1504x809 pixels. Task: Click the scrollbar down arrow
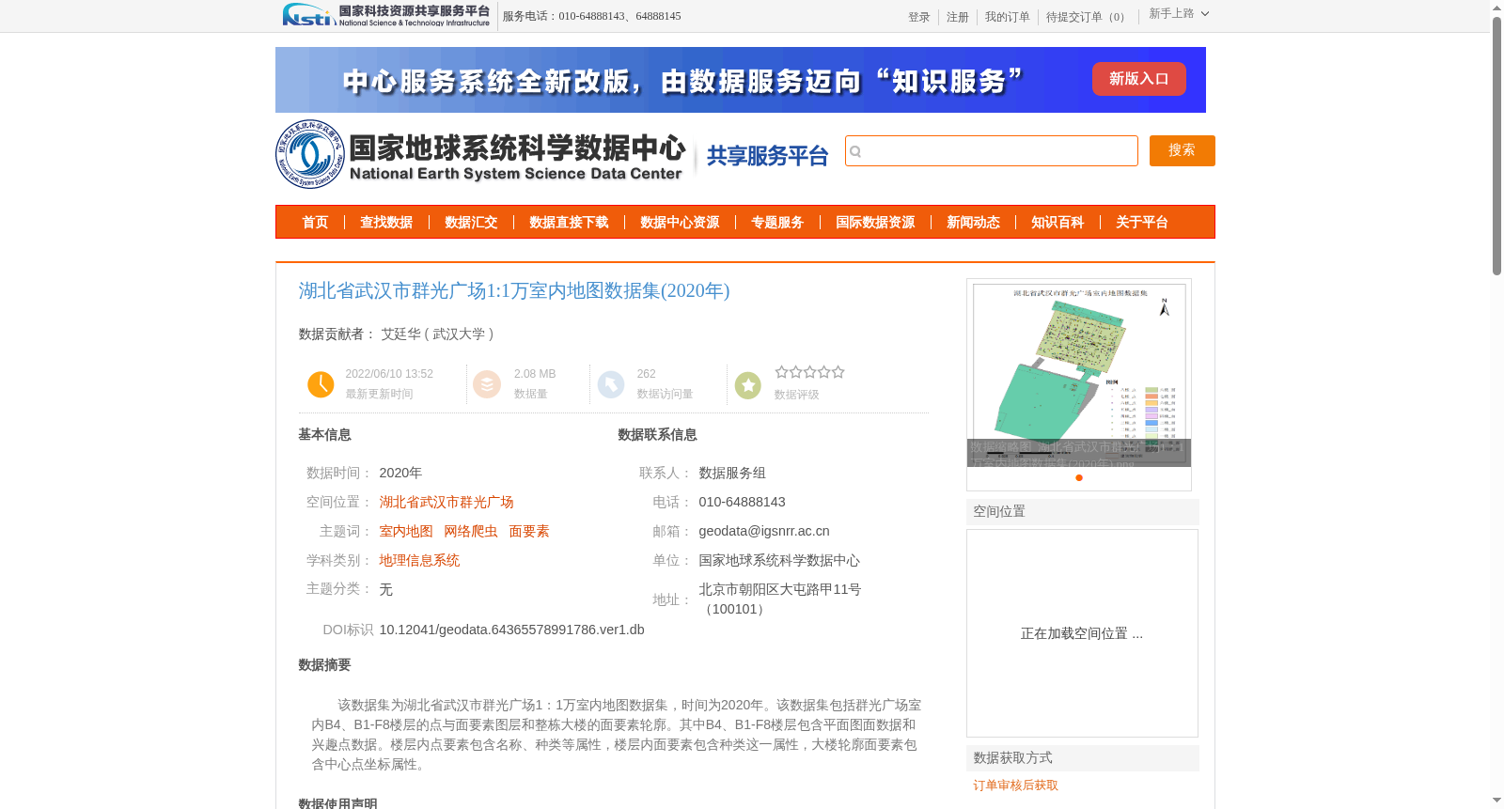pyautogui.click(x=1497, y=801)
